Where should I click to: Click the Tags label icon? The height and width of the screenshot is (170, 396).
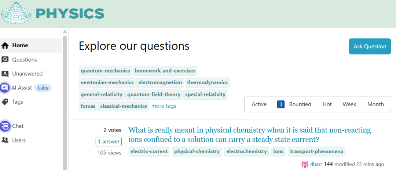5,101
